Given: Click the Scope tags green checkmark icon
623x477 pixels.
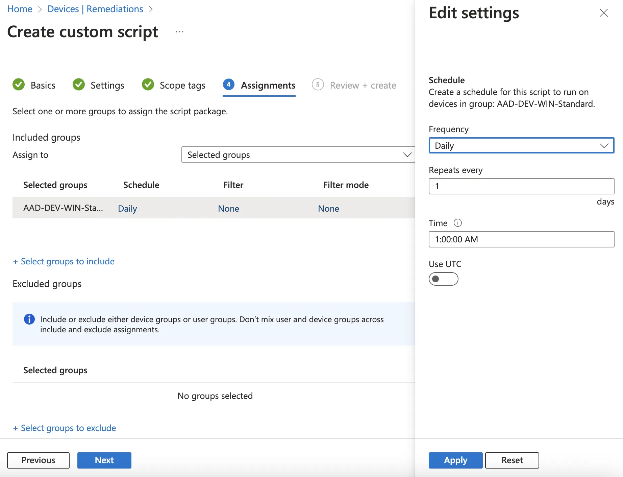Looking at the screenshot, I should pos(148,85).
